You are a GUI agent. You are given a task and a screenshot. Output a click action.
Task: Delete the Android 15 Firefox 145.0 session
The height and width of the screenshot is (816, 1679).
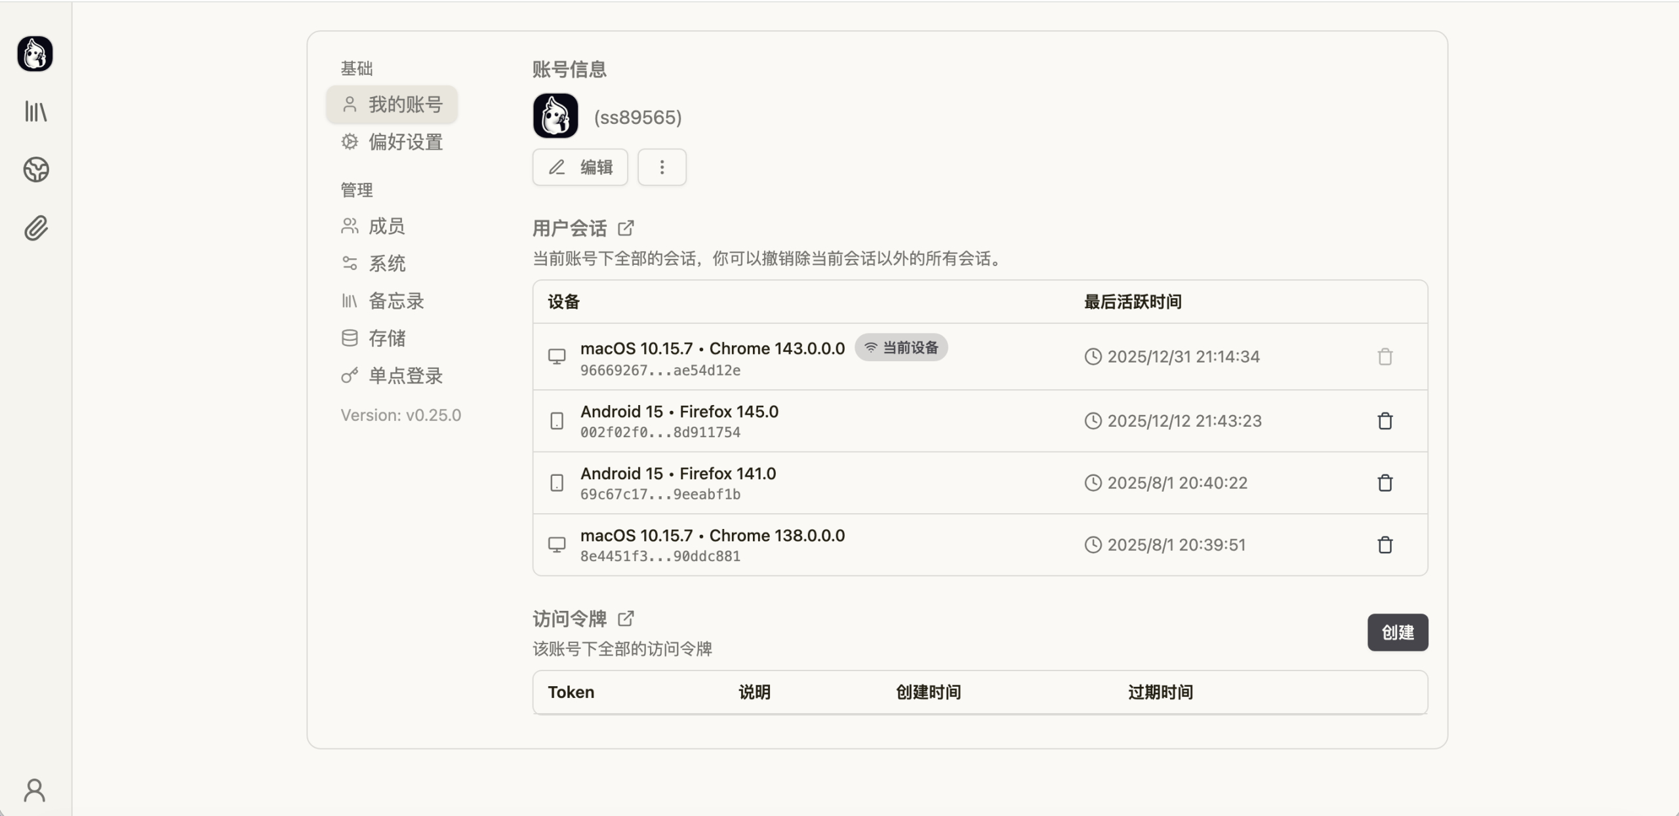pos(1385,421)
